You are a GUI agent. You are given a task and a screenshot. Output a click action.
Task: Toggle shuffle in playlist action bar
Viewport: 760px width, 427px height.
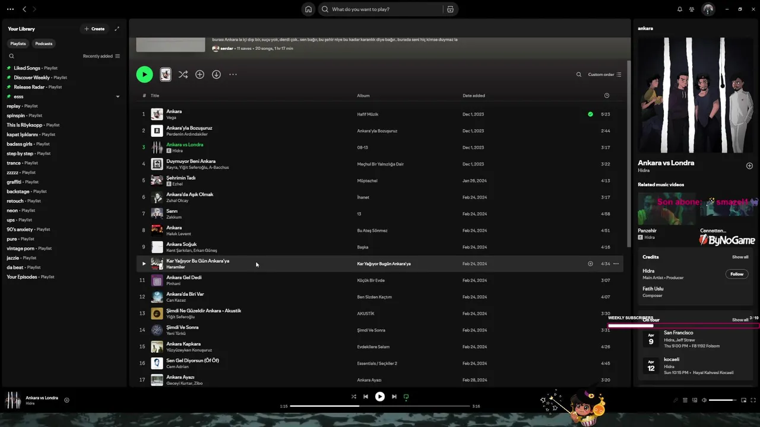(x=183, y=74)
